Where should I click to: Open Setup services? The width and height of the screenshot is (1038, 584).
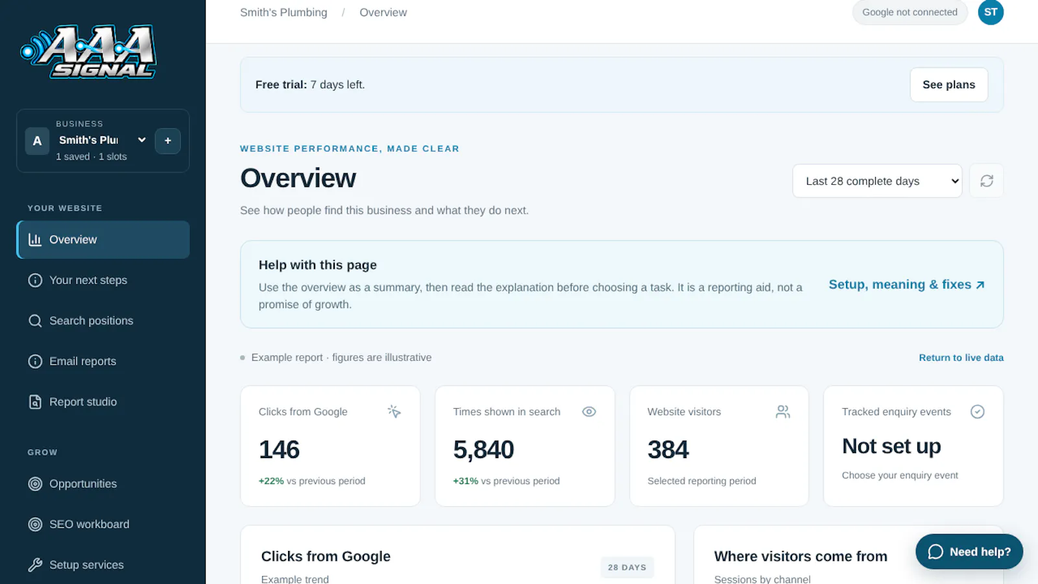(103, 565)
